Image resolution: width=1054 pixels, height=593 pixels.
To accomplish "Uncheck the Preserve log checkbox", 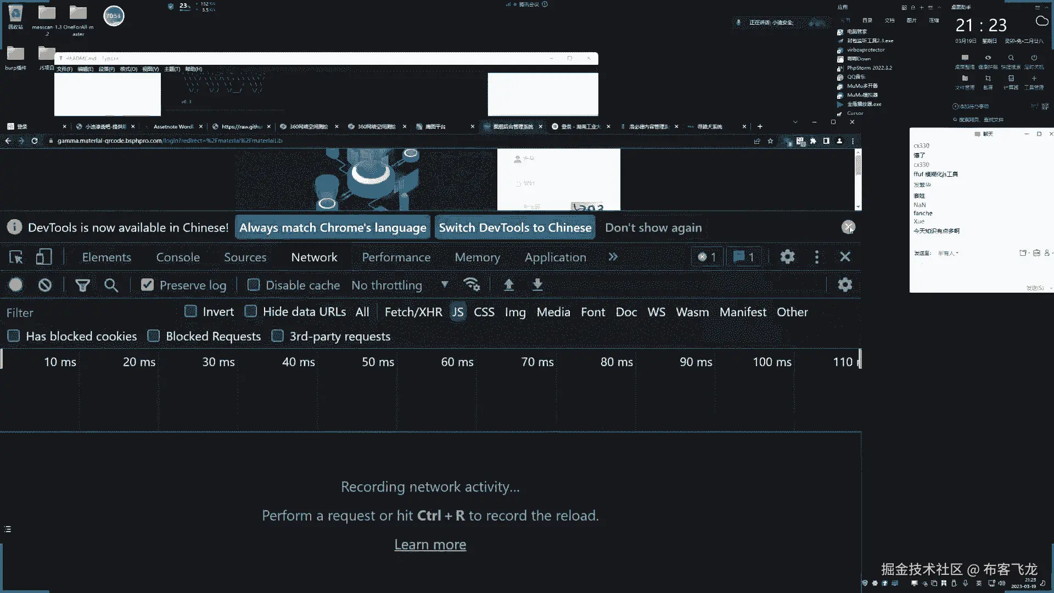I will click(x=147, y=285).
